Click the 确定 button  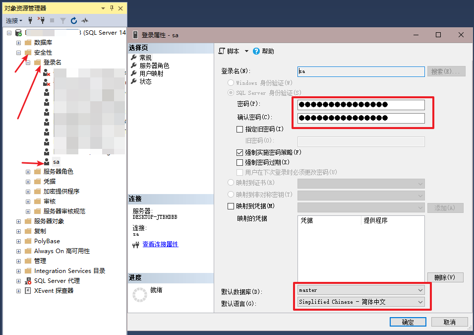[x=408, y=322]
